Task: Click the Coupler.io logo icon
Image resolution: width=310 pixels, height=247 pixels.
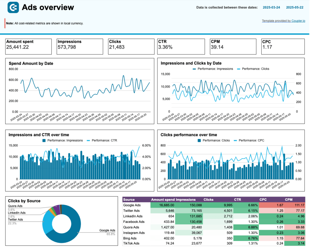Action: click(13, 8)
